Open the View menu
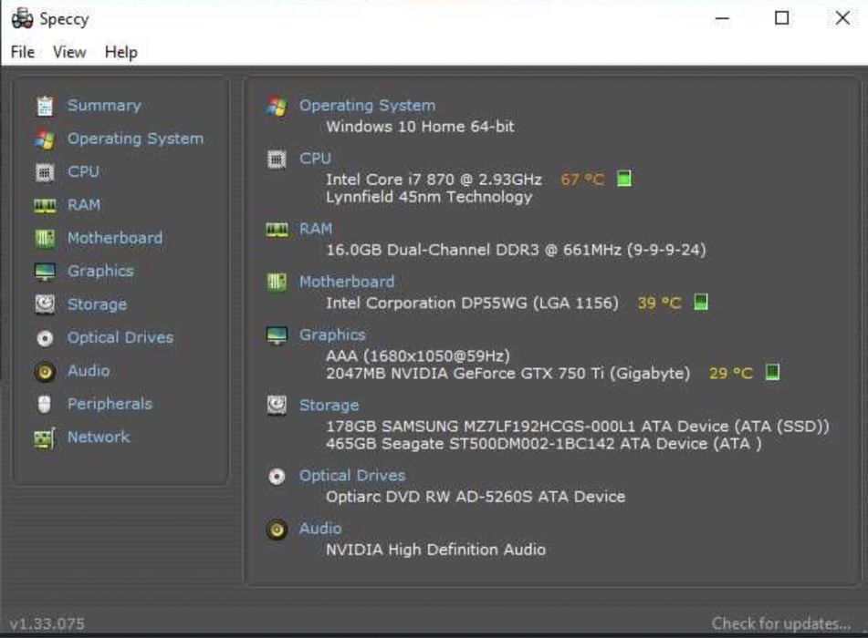The image size is (868, 638). coord(69,52)
